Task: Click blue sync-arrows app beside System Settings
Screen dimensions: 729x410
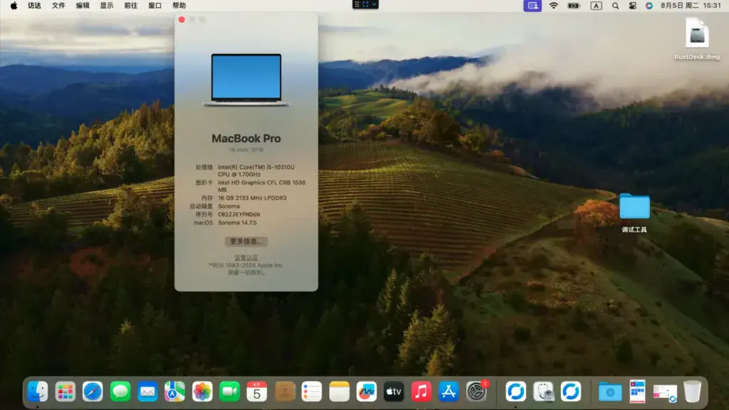Action: (515, 392)
